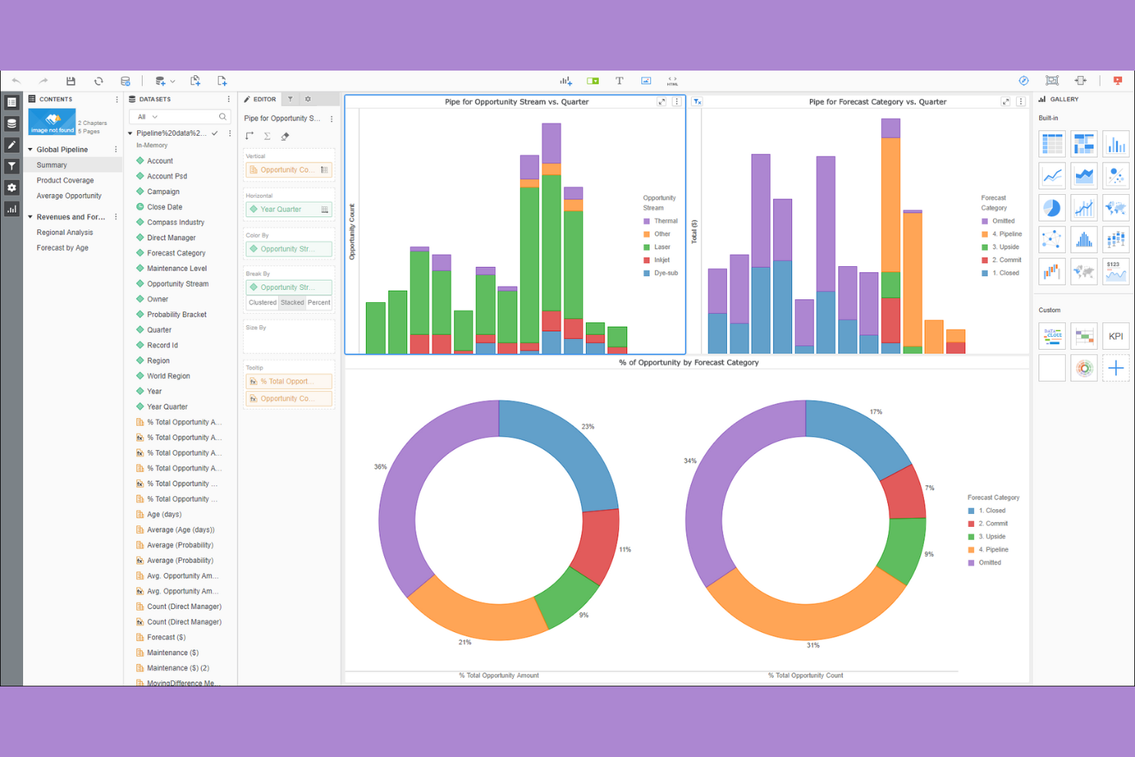Expand the Forecast Category chart to fullscreen
1135x757 pixels.
[x=1006, y=100]
